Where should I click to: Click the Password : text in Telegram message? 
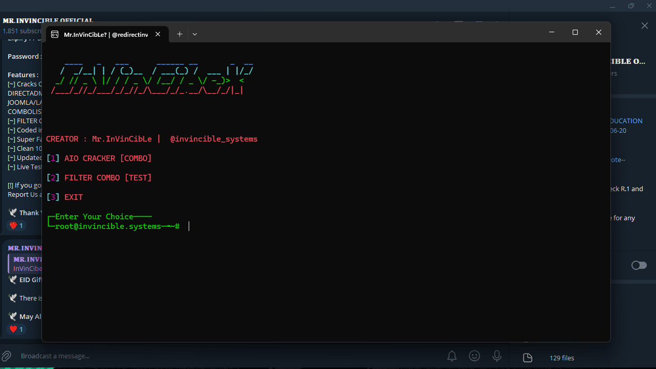coord(25,56)
